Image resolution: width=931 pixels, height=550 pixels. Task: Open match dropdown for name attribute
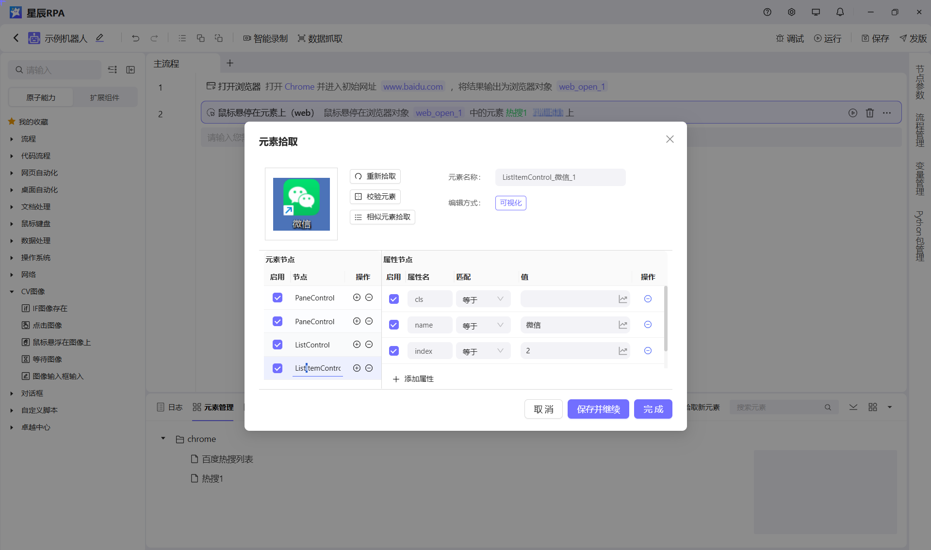coord(483,325)
